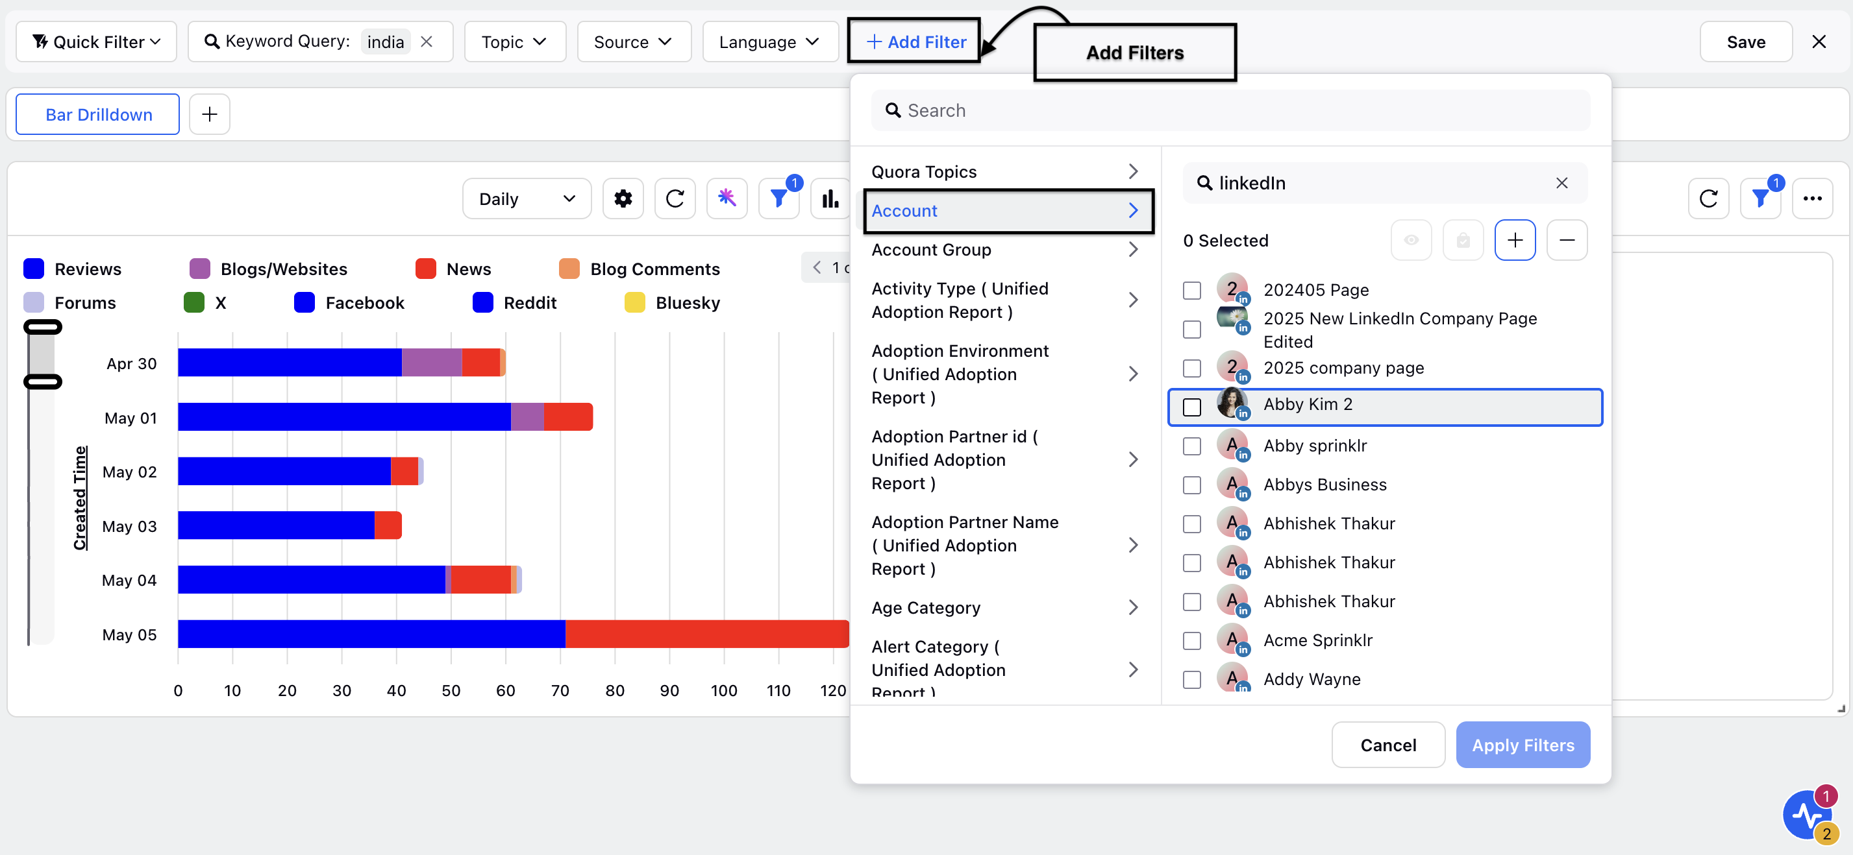
Task: Open the three-dots more options menu
Action: [x=1812, y=199]
